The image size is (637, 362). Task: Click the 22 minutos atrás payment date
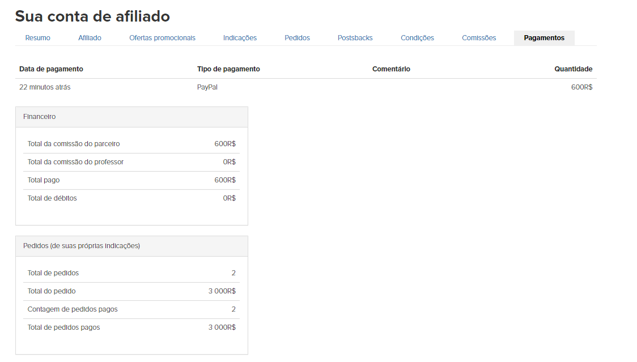pos(45,87)
